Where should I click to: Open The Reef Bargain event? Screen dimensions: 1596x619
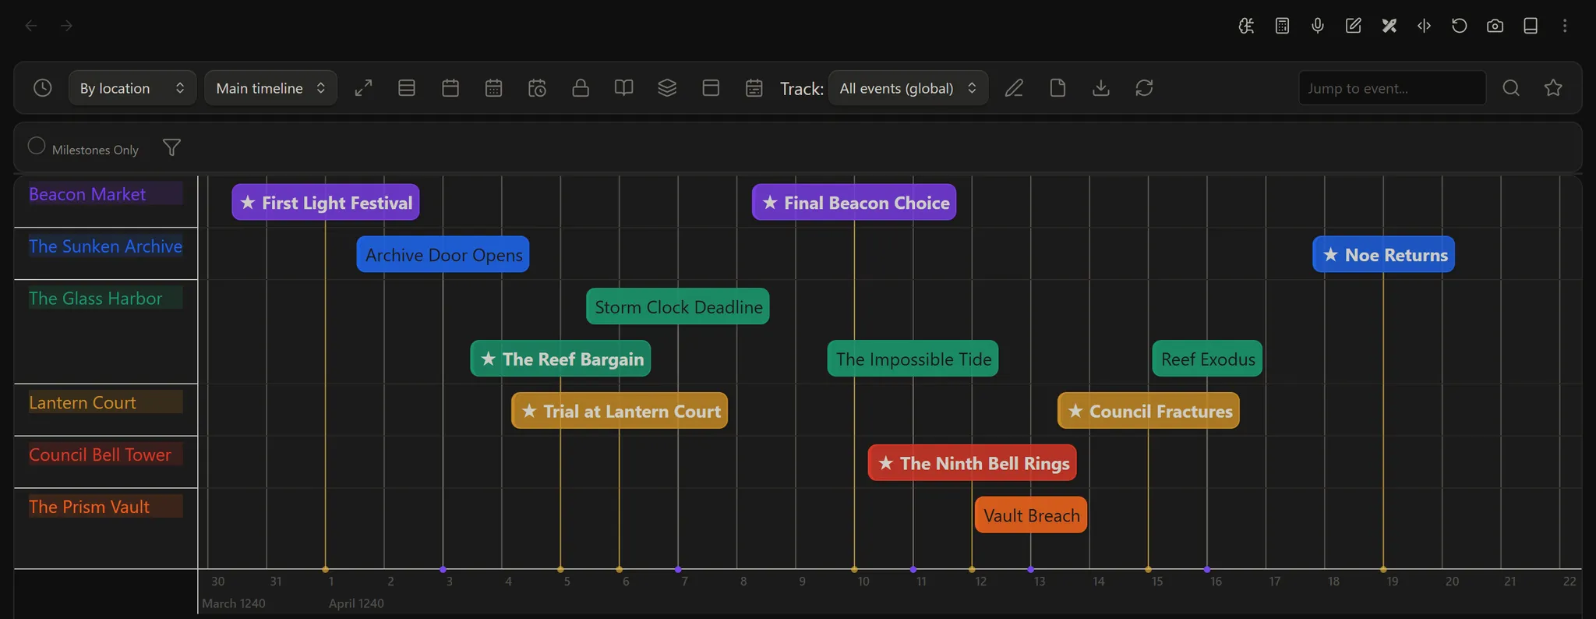560,359
